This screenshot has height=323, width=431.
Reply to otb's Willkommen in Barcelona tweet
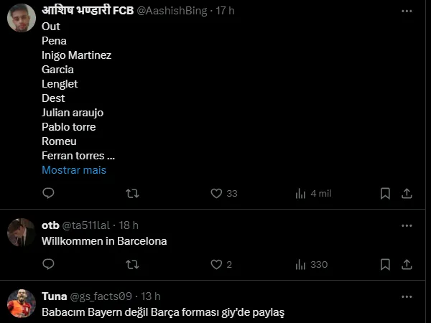48,264
